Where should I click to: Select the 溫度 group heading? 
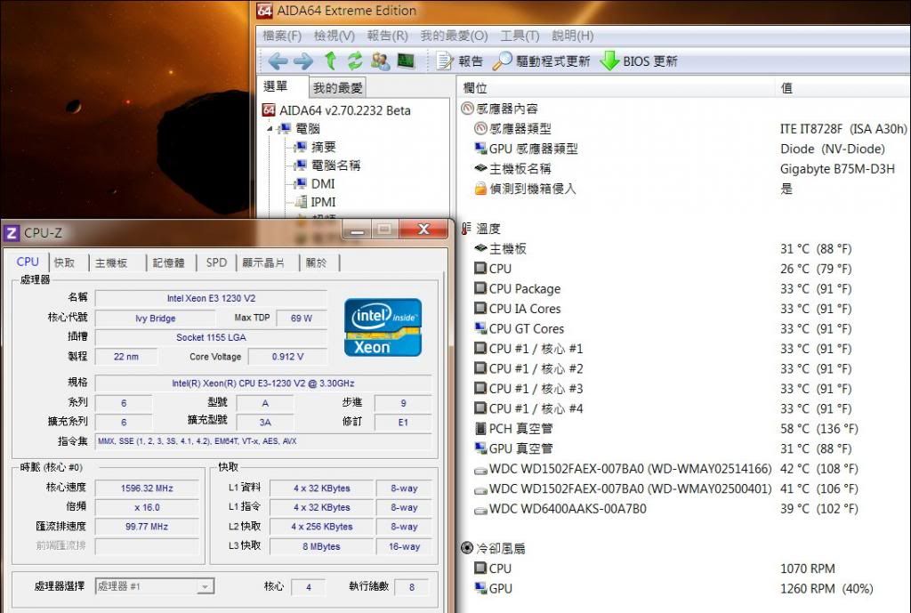(x=481, y=229)
